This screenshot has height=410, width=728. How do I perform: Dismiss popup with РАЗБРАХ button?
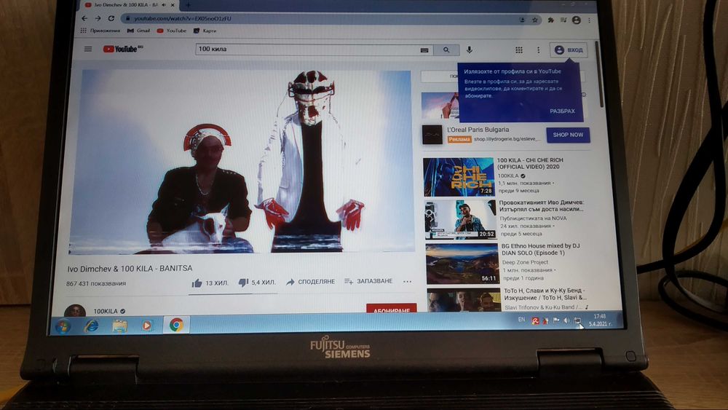pyautogui.click(x=562, y=111)
